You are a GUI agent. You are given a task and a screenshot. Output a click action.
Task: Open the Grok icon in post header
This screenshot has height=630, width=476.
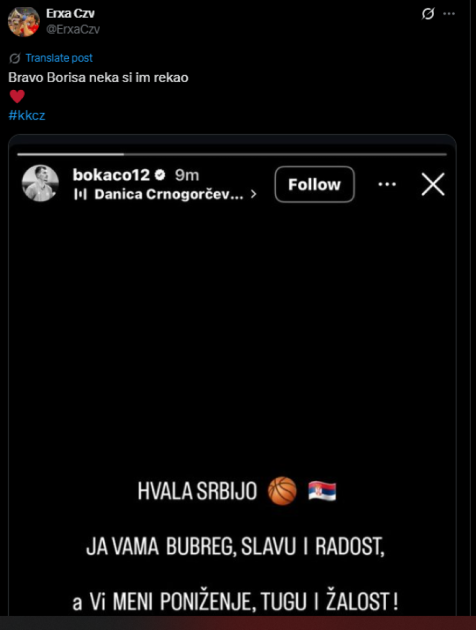[x=427, y=14]
